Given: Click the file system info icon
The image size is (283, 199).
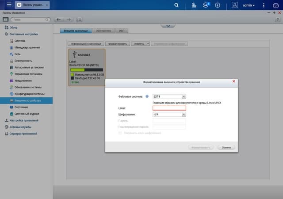Looking at the screenshot, I should [x=147, y=96].
